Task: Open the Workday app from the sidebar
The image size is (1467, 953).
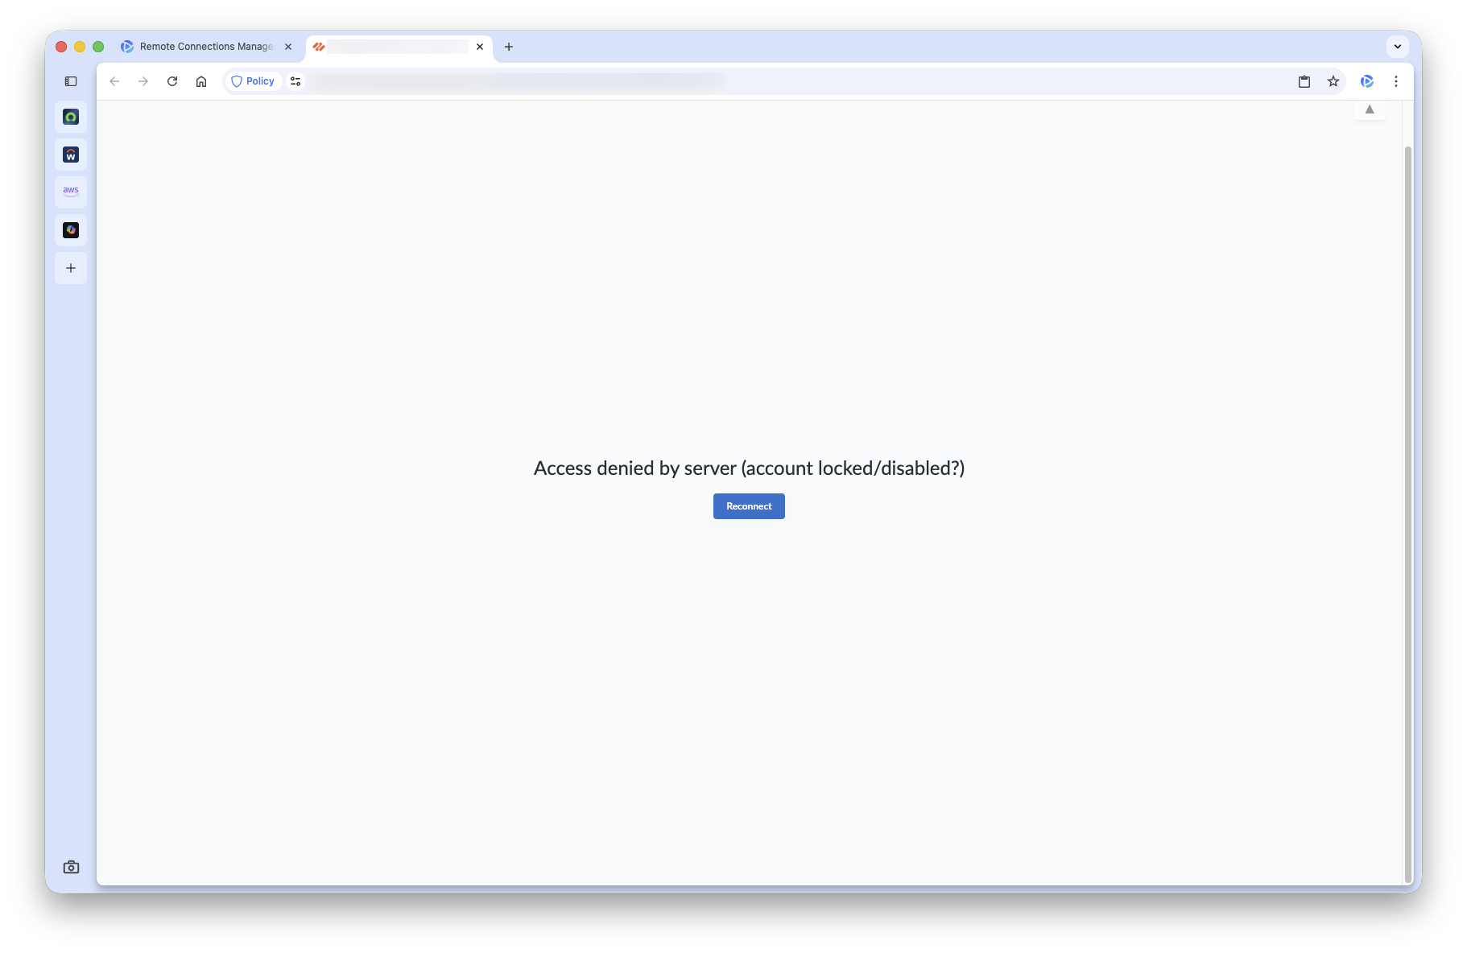Action: pyautogui.click(x=71, y=154)
